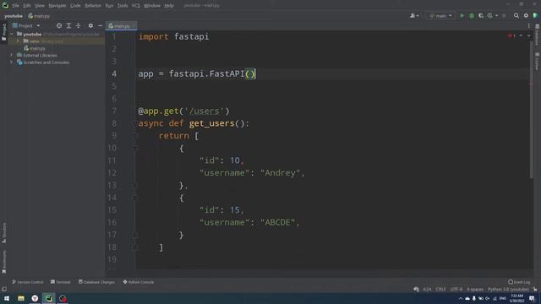Select the main.py editor tab
The image size is (541, 304).
pyautogui.click(x=122, y=26)
